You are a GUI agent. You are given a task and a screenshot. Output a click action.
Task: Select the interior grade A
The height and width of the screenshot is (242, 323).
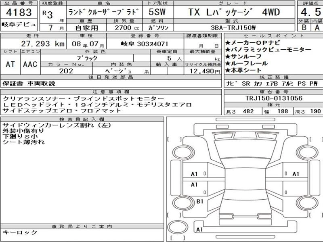coord(317,27)
